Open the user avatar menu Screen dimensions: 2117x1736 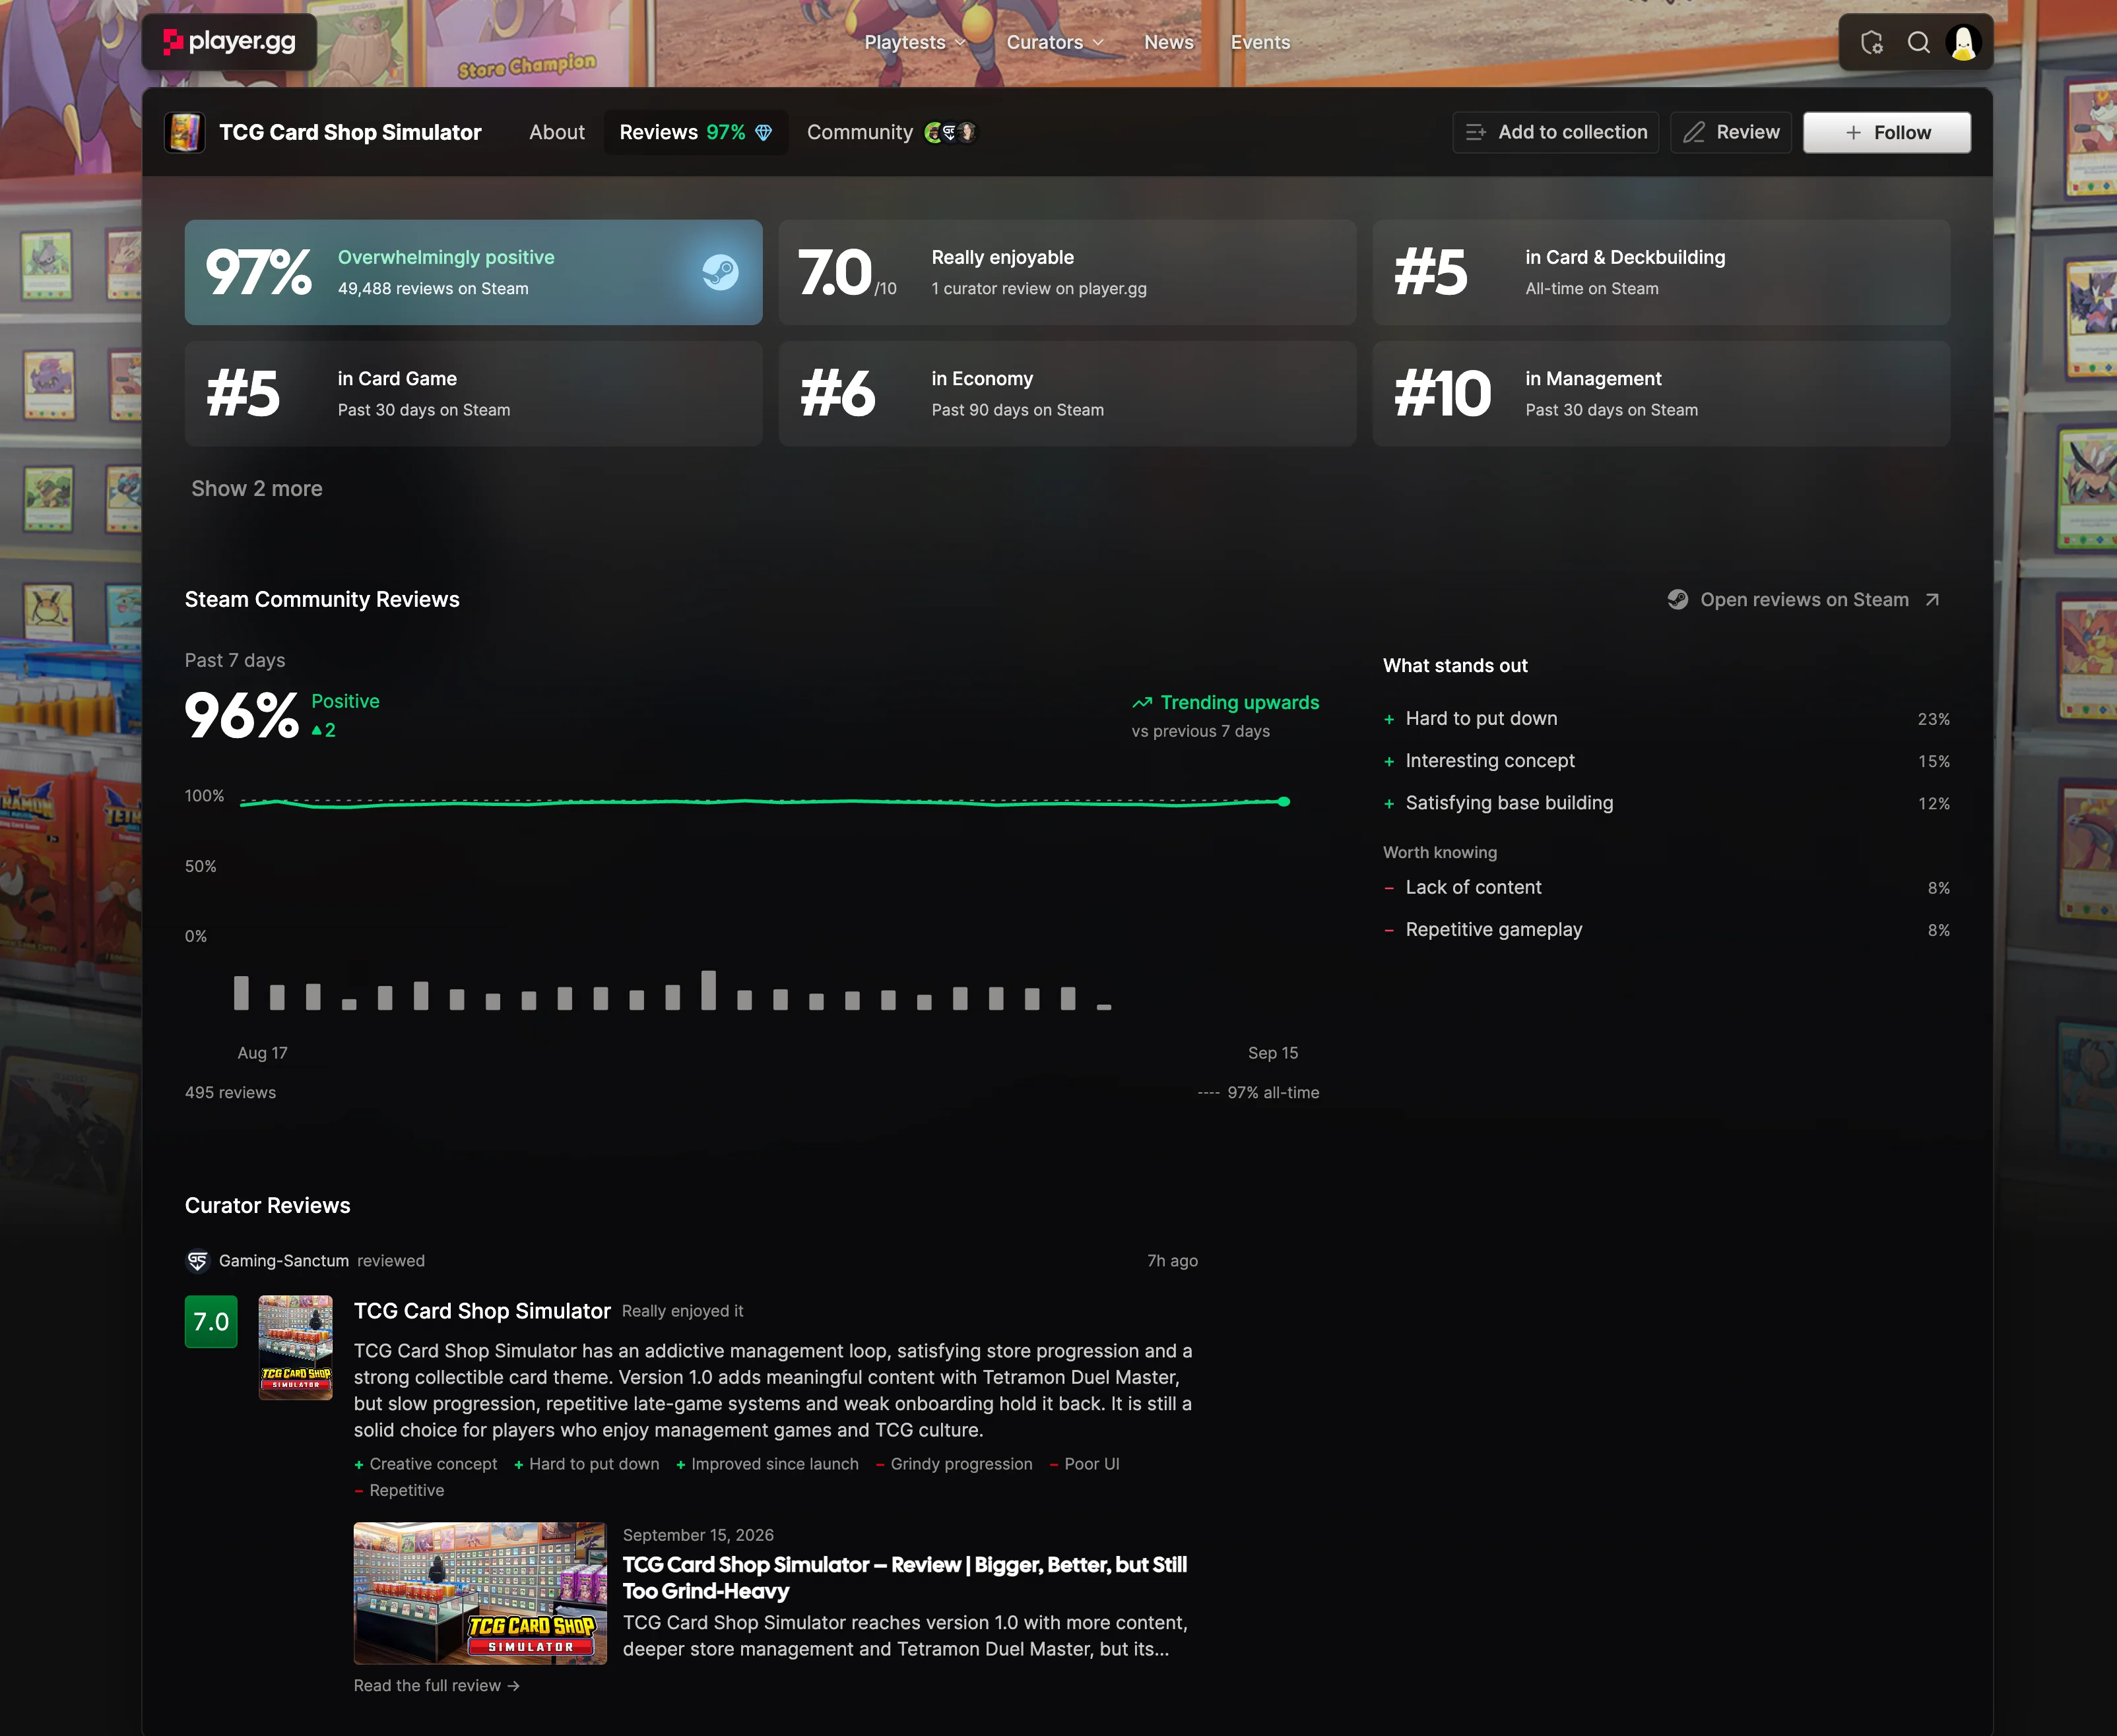1963,42
